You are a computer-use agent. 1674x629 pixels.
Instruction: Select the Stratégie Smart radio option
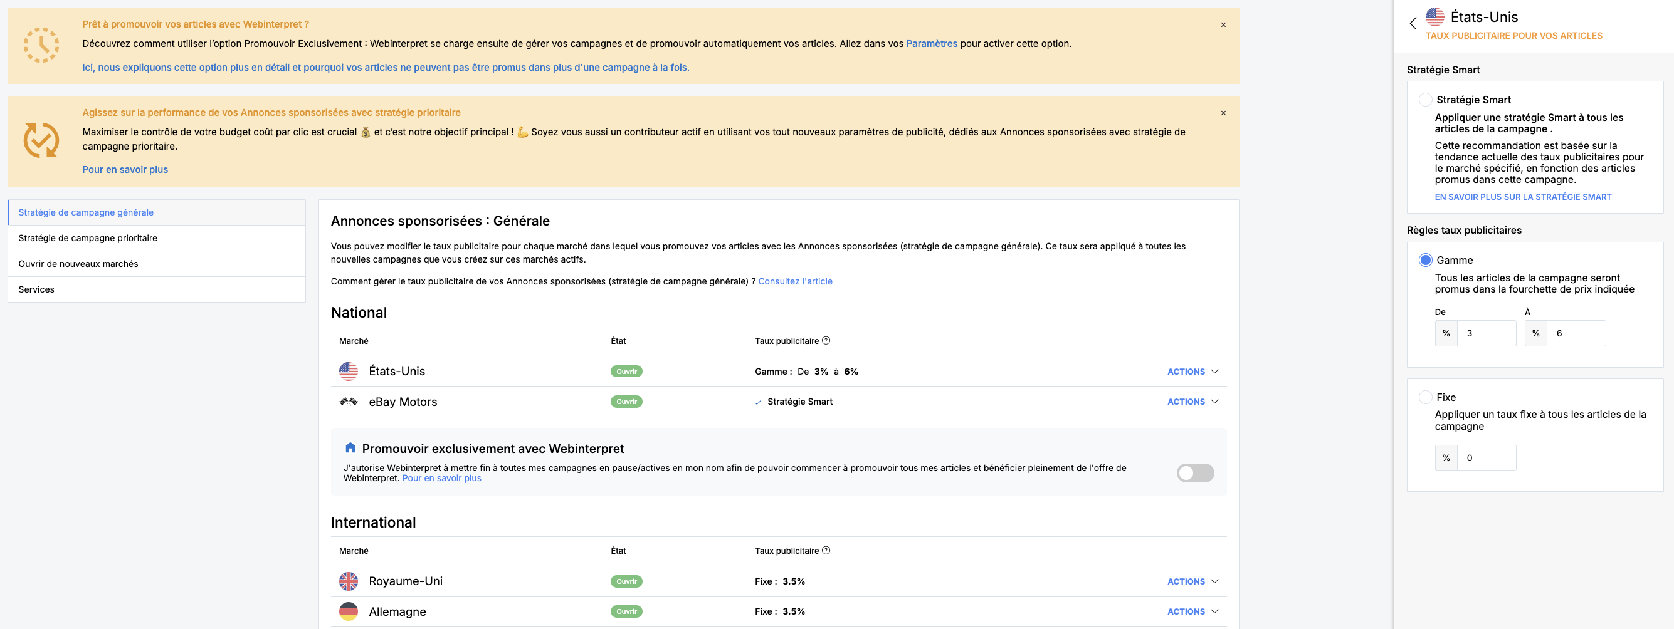click(x=1425, y=100)
